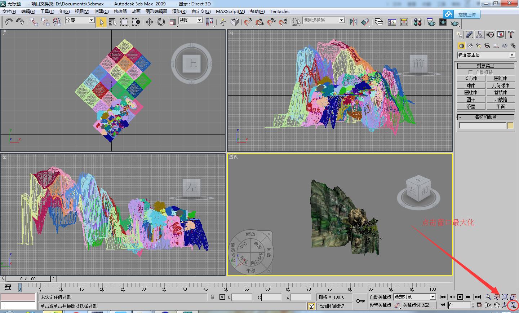Activate the Select and Move tool
The image size is (519, 313).
[149, 22]
